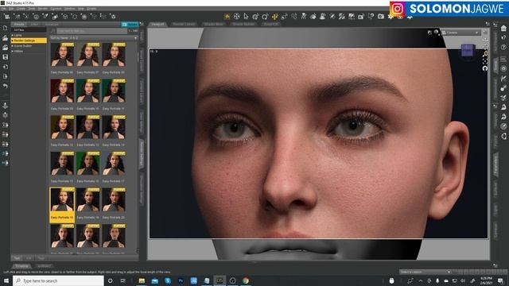Select the Easy Portraits 16 preset

(x=87, y=167)
